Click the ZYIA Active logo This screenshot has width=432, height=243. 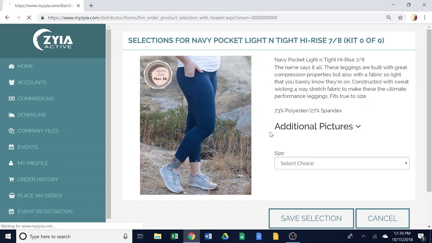(x=53, y=40)
